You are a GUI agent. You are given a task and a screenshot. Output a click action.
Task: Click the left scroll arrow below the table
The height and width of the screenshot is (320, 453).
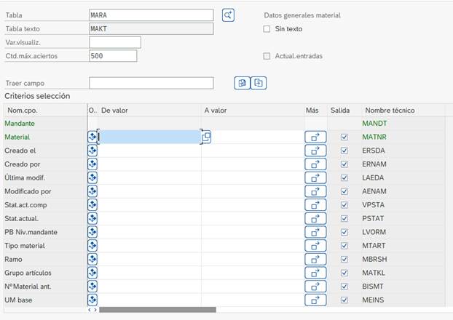click(x=90, y=310)
